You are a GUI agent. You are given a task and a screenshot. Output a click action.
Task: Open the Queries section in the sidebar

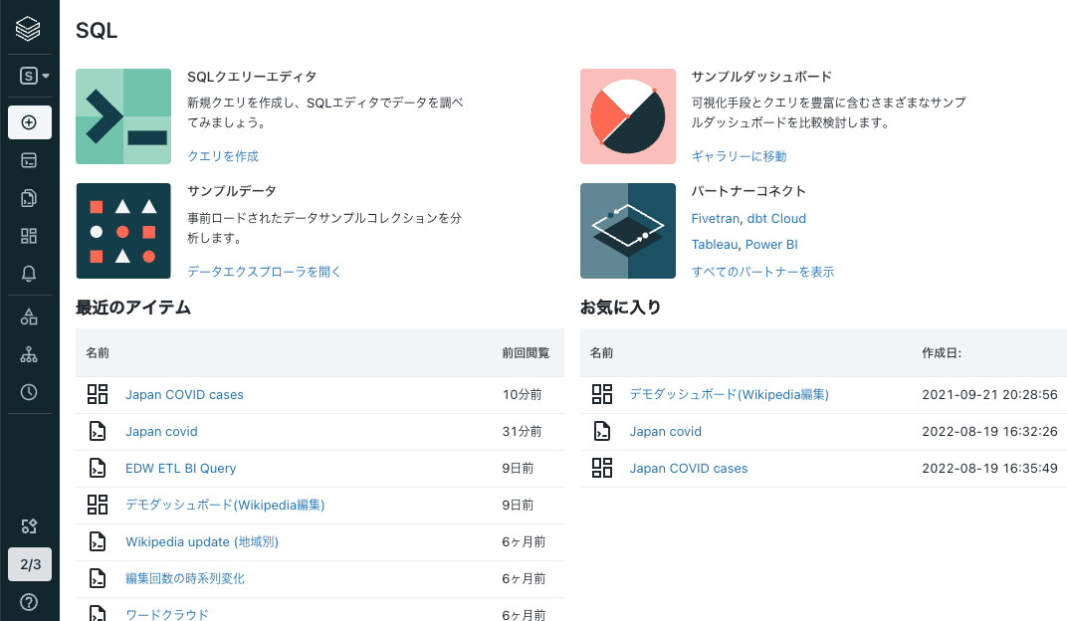click(x=30, y=197)
